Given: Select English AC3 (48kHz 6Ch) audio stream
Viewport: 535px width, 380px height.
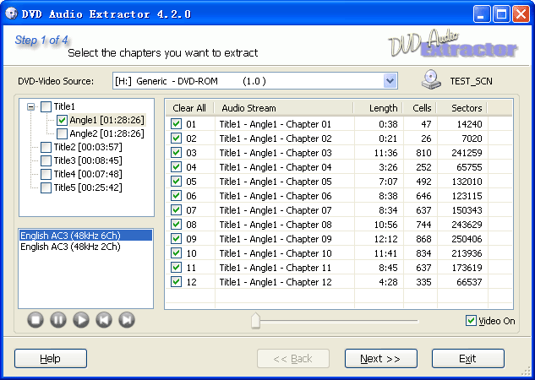Looking at the screenshot, I should coord(85,236).
